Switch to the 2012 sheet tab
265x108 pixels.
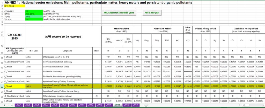[x=91, y=105]
